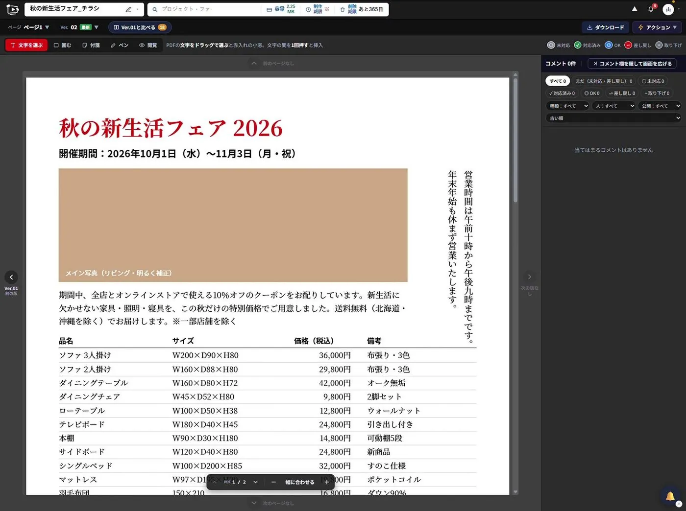Click the コメント 0件 heading
Image resolution: width=686 pixels, height=511 pixels.
point(561,64)
